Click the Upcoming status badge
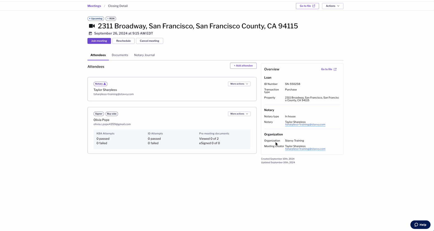This screenshot has height=231, width=434. coord(96,19)
